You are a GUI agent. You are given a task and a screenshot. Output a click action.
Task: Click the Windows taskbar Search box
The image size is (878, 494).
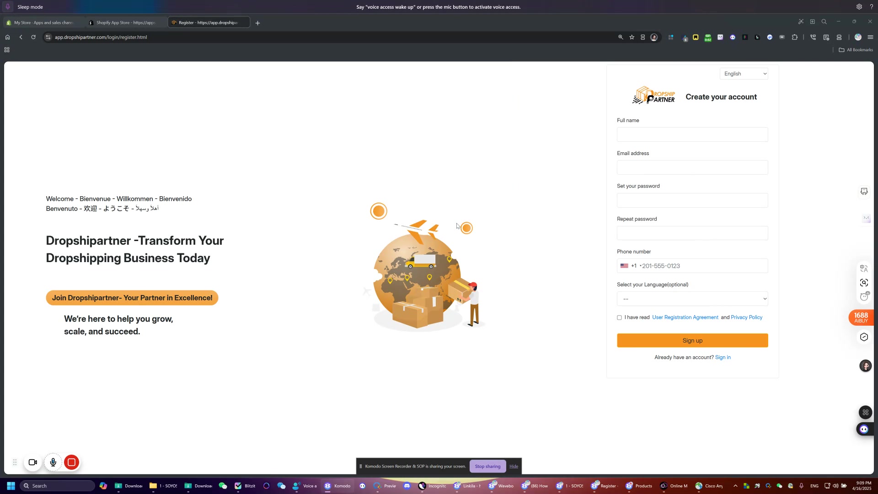(58, 486)
